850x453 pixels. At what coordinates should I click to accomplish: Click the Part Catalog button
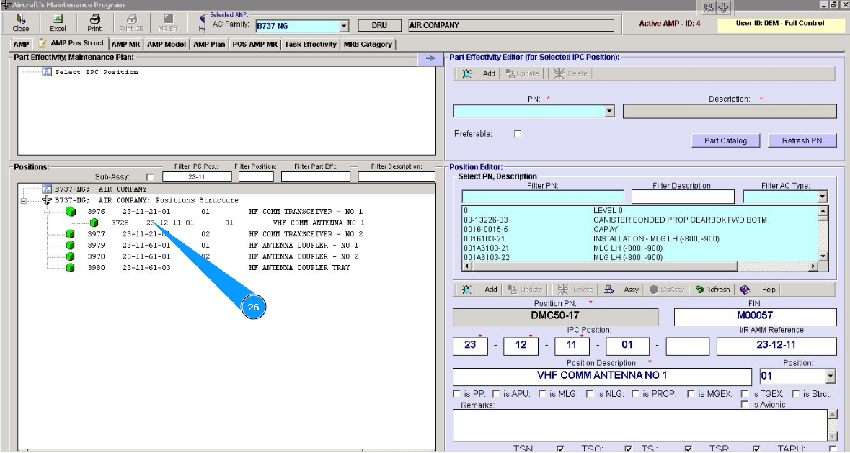[x=725, y=140]
